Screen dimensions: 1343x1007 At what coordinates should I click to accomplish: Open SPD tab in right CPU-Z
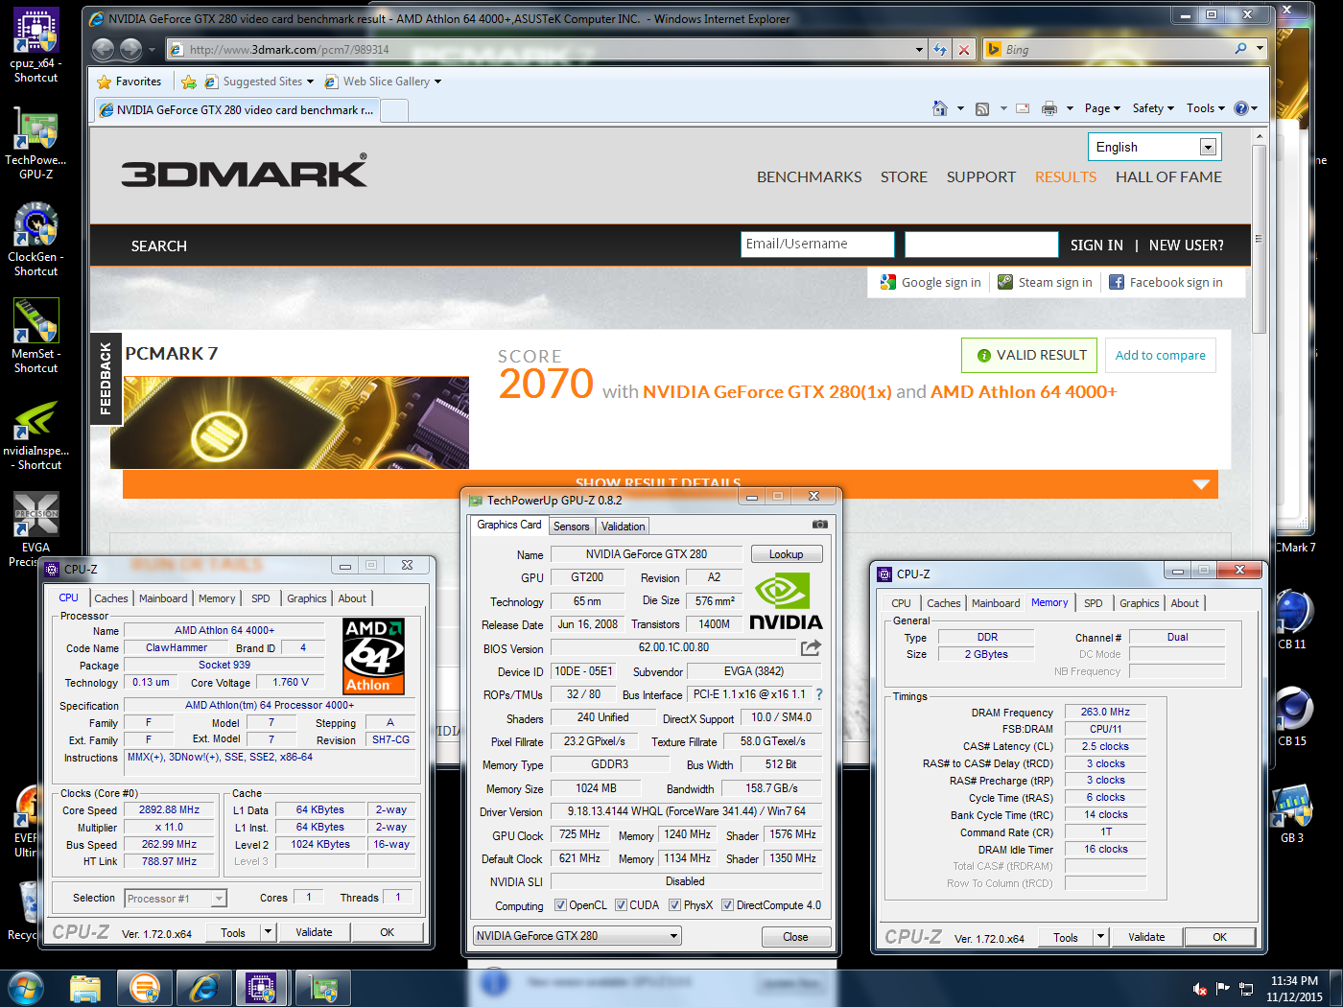click(x=1094, y=603)
